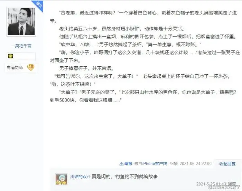Click the 有道钓师 level title badge
The height and width of the screenshot is (191, 242).
(15, 67)
